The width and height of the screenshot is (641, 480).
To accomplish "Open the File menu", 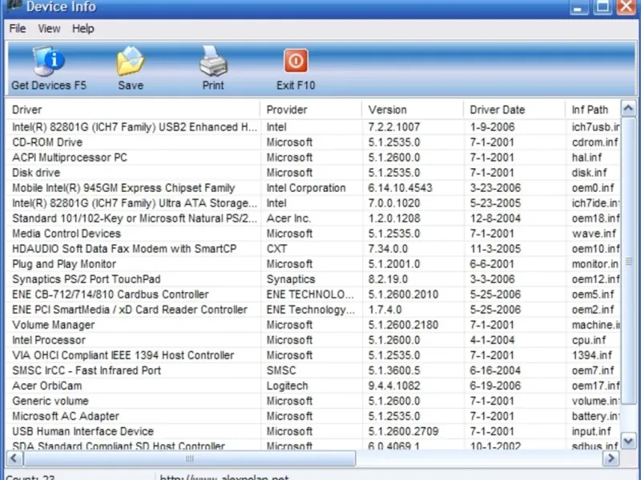I will pyautogui.click(x=17, y=29).
